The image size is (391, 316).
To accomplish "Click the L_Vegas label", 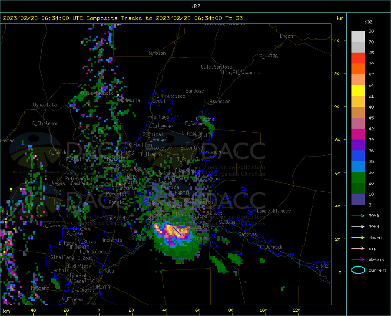I will point(56,183).
